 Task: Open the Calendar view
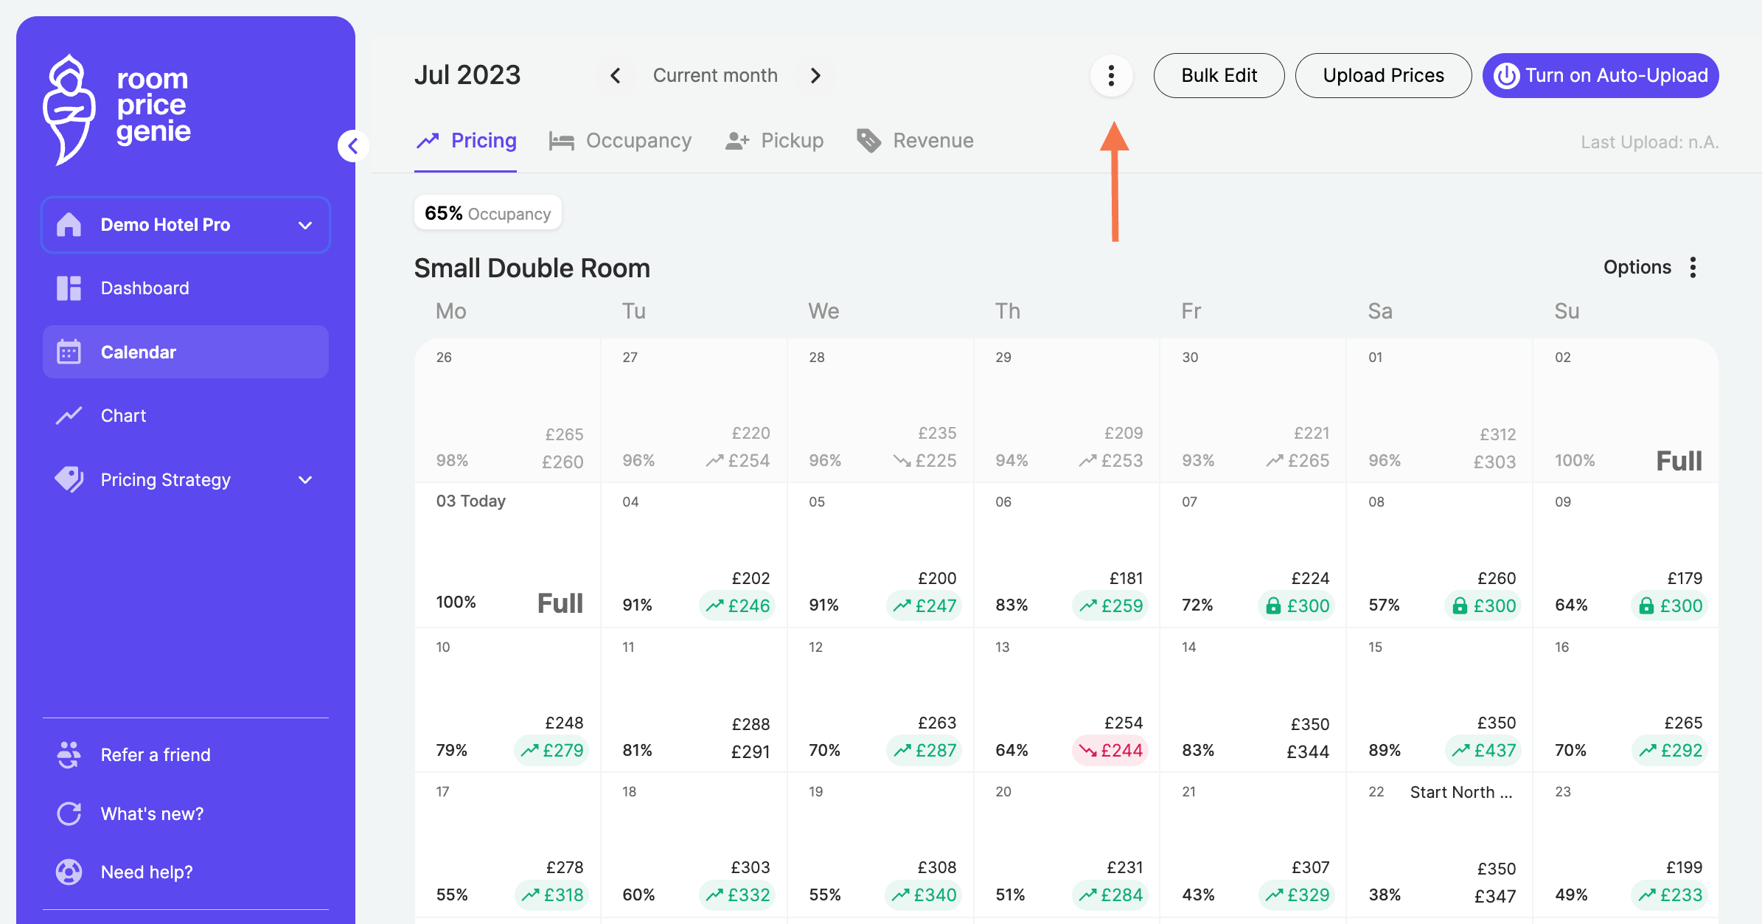(x=186, y=352)
